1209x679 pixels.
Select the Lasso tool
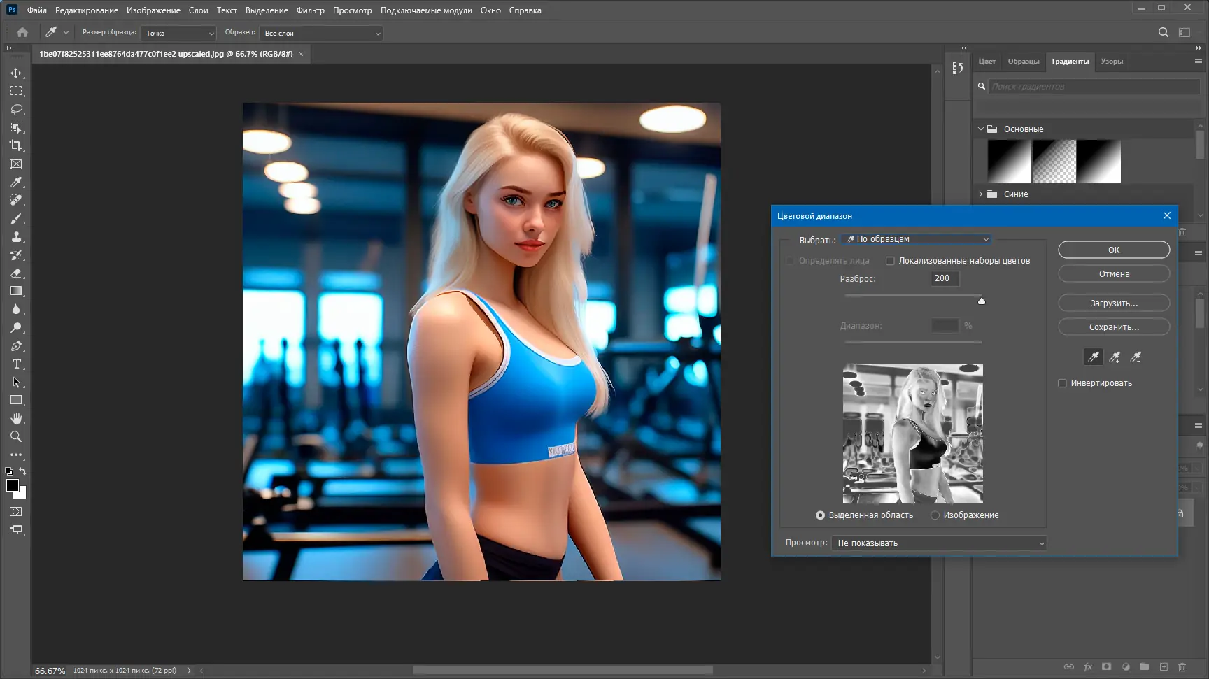[16, 109]
